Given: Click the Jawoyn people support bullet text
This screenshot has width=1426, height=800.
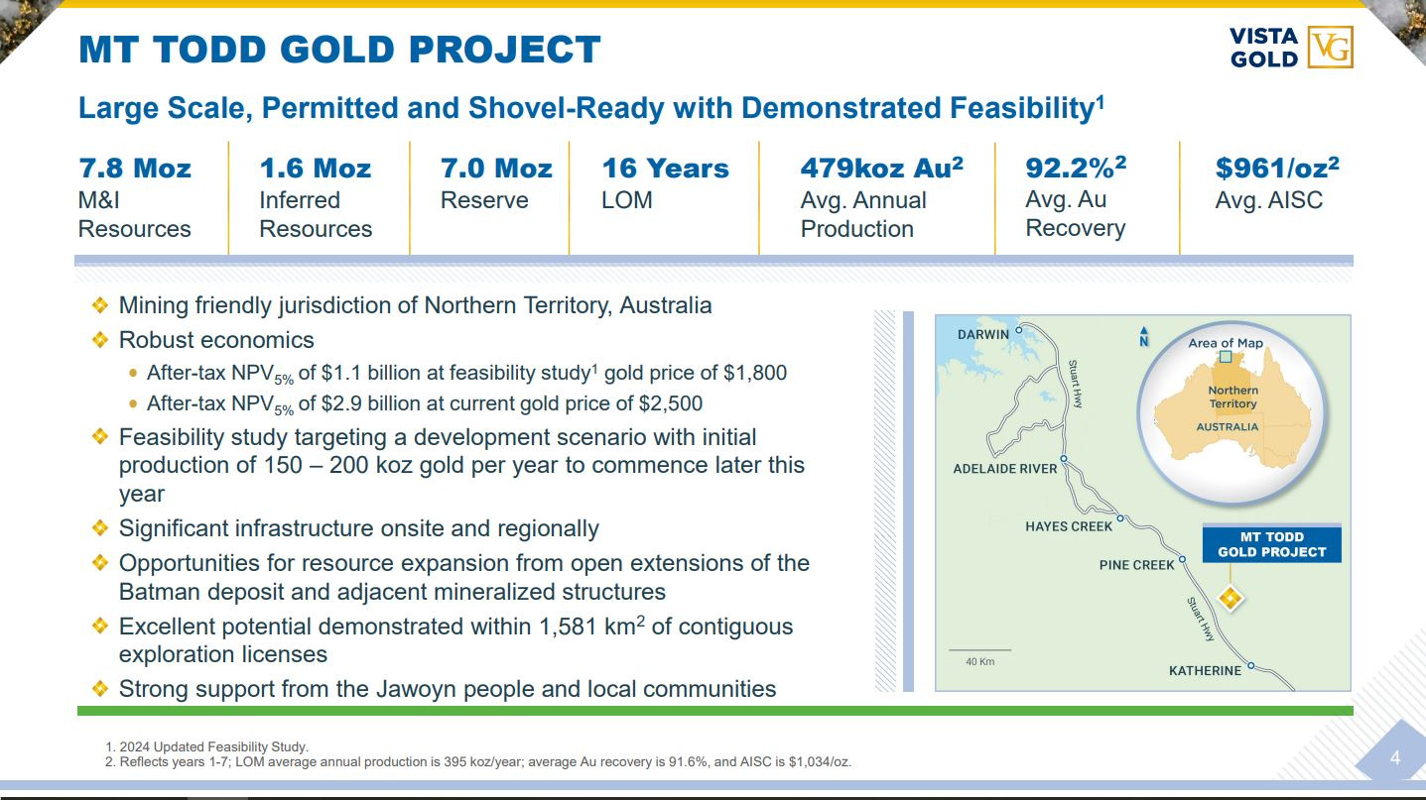Looking at the screenshot, I should [x=448, y=688].
